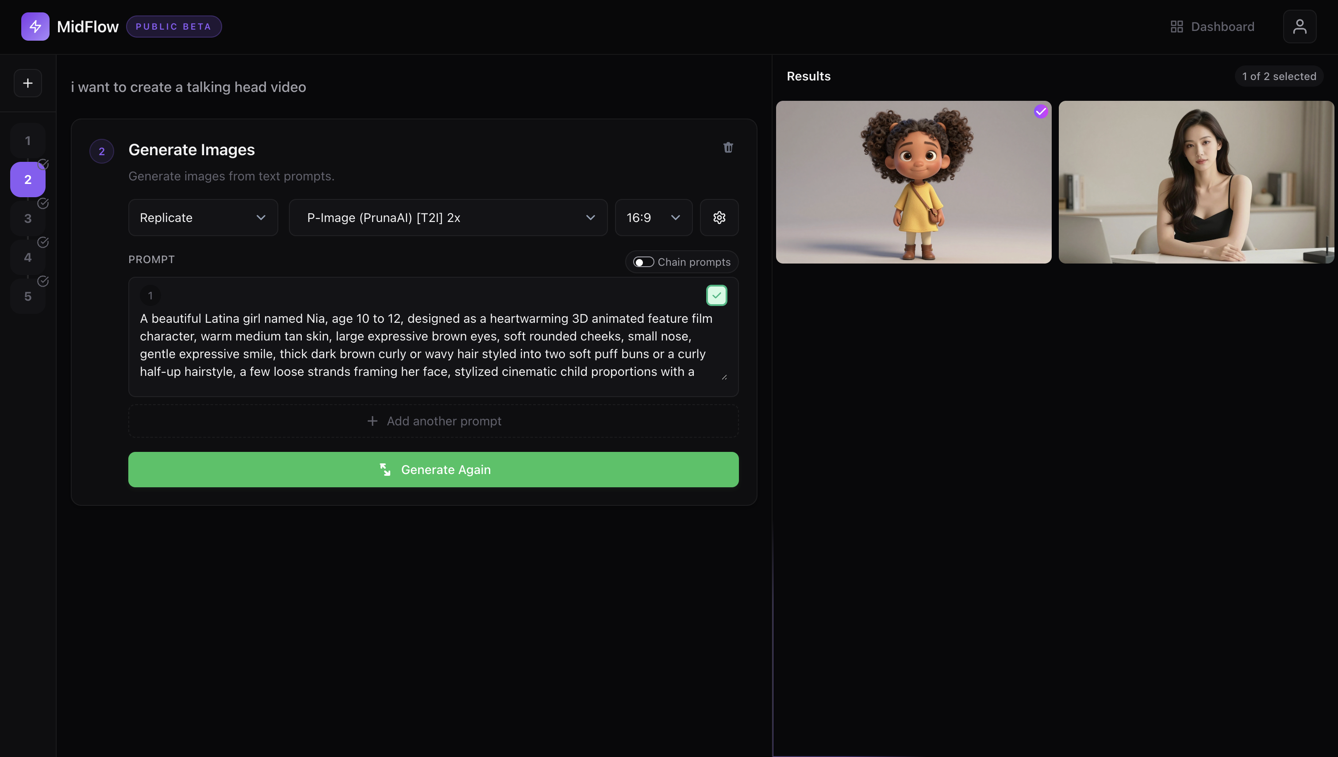This screenshot has height=757, width=1338.
Task: Click the MidFlow lightning logo
Action: click(x=35, y=26)
